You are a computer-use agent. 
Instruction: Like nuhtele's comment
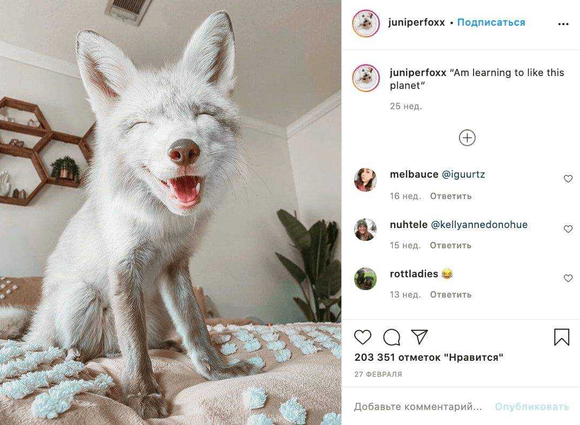[568, 229]
